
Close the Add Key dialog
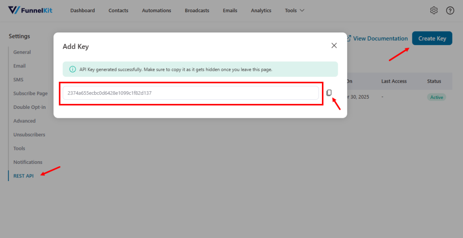[334, 46]
